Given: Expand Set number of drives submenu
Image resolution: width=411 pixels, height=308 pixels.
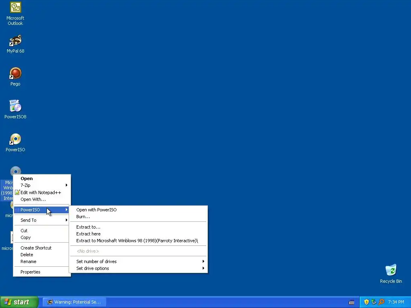Looking at the screenshot, I should pos(138,261).
